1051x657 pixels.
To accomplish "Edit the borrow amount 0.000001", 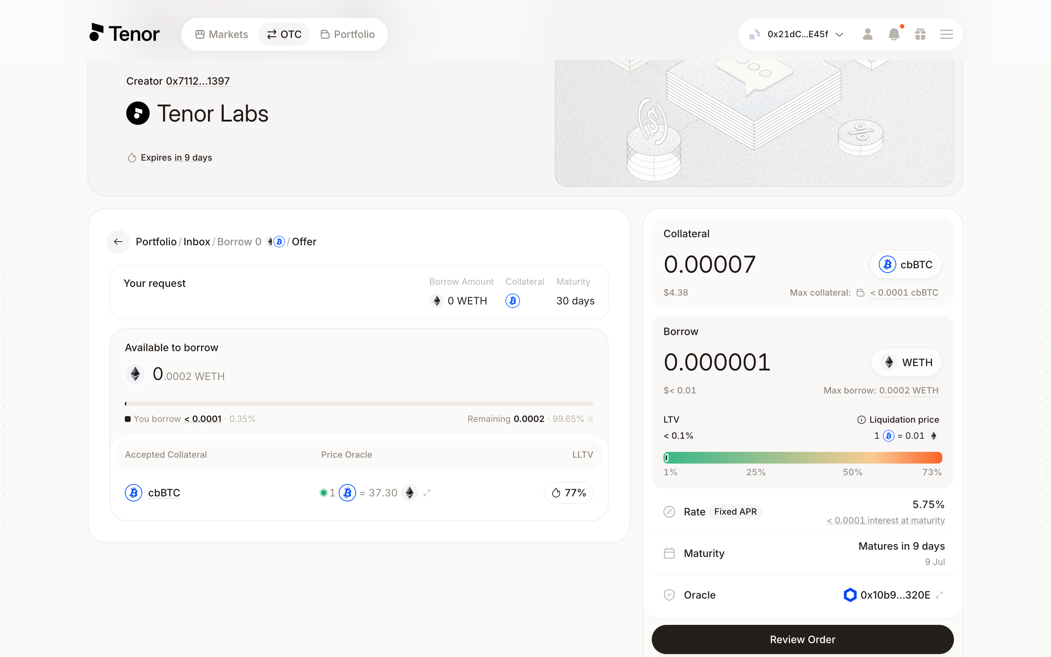I will [717, 362].
